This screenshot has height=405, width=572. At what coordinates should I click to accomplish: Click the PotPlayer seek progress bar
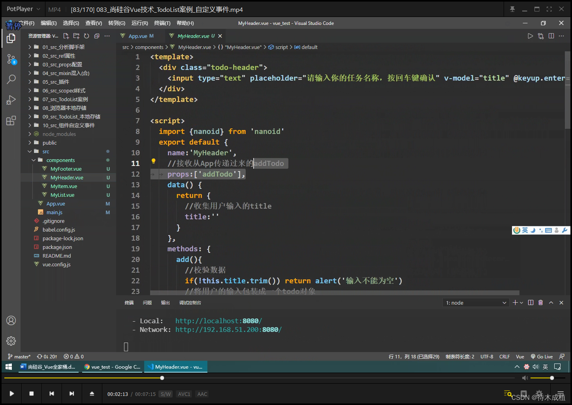pos(259,378)
